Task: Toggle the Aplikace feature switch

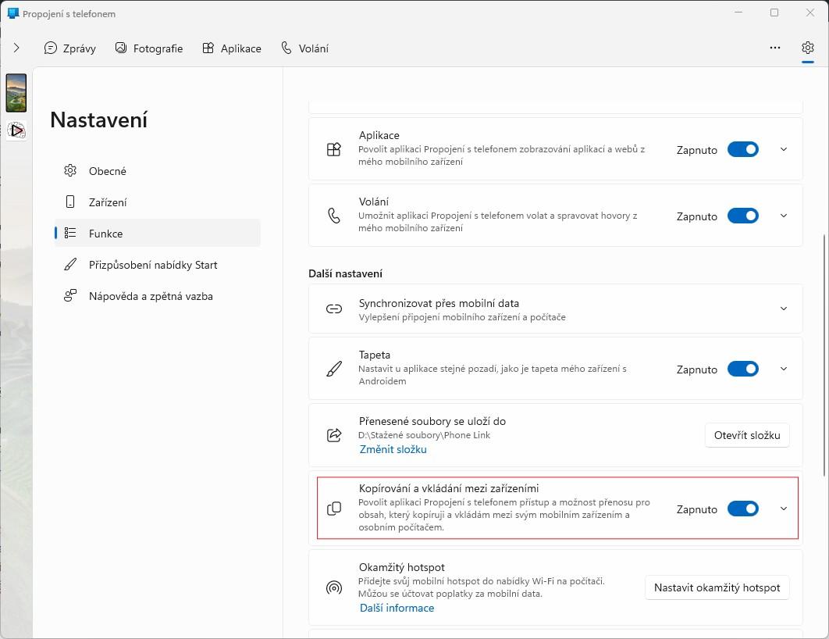Action: [x=743, y=149]
